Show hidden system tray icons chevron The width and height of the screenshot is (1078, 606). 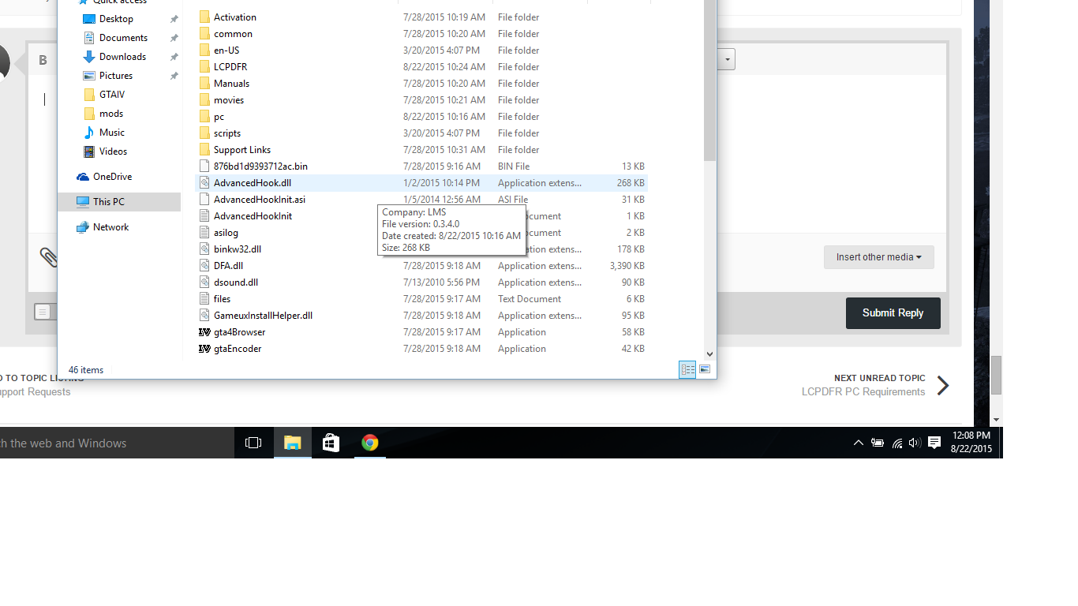pyautogui.click(x=859, y=443)
